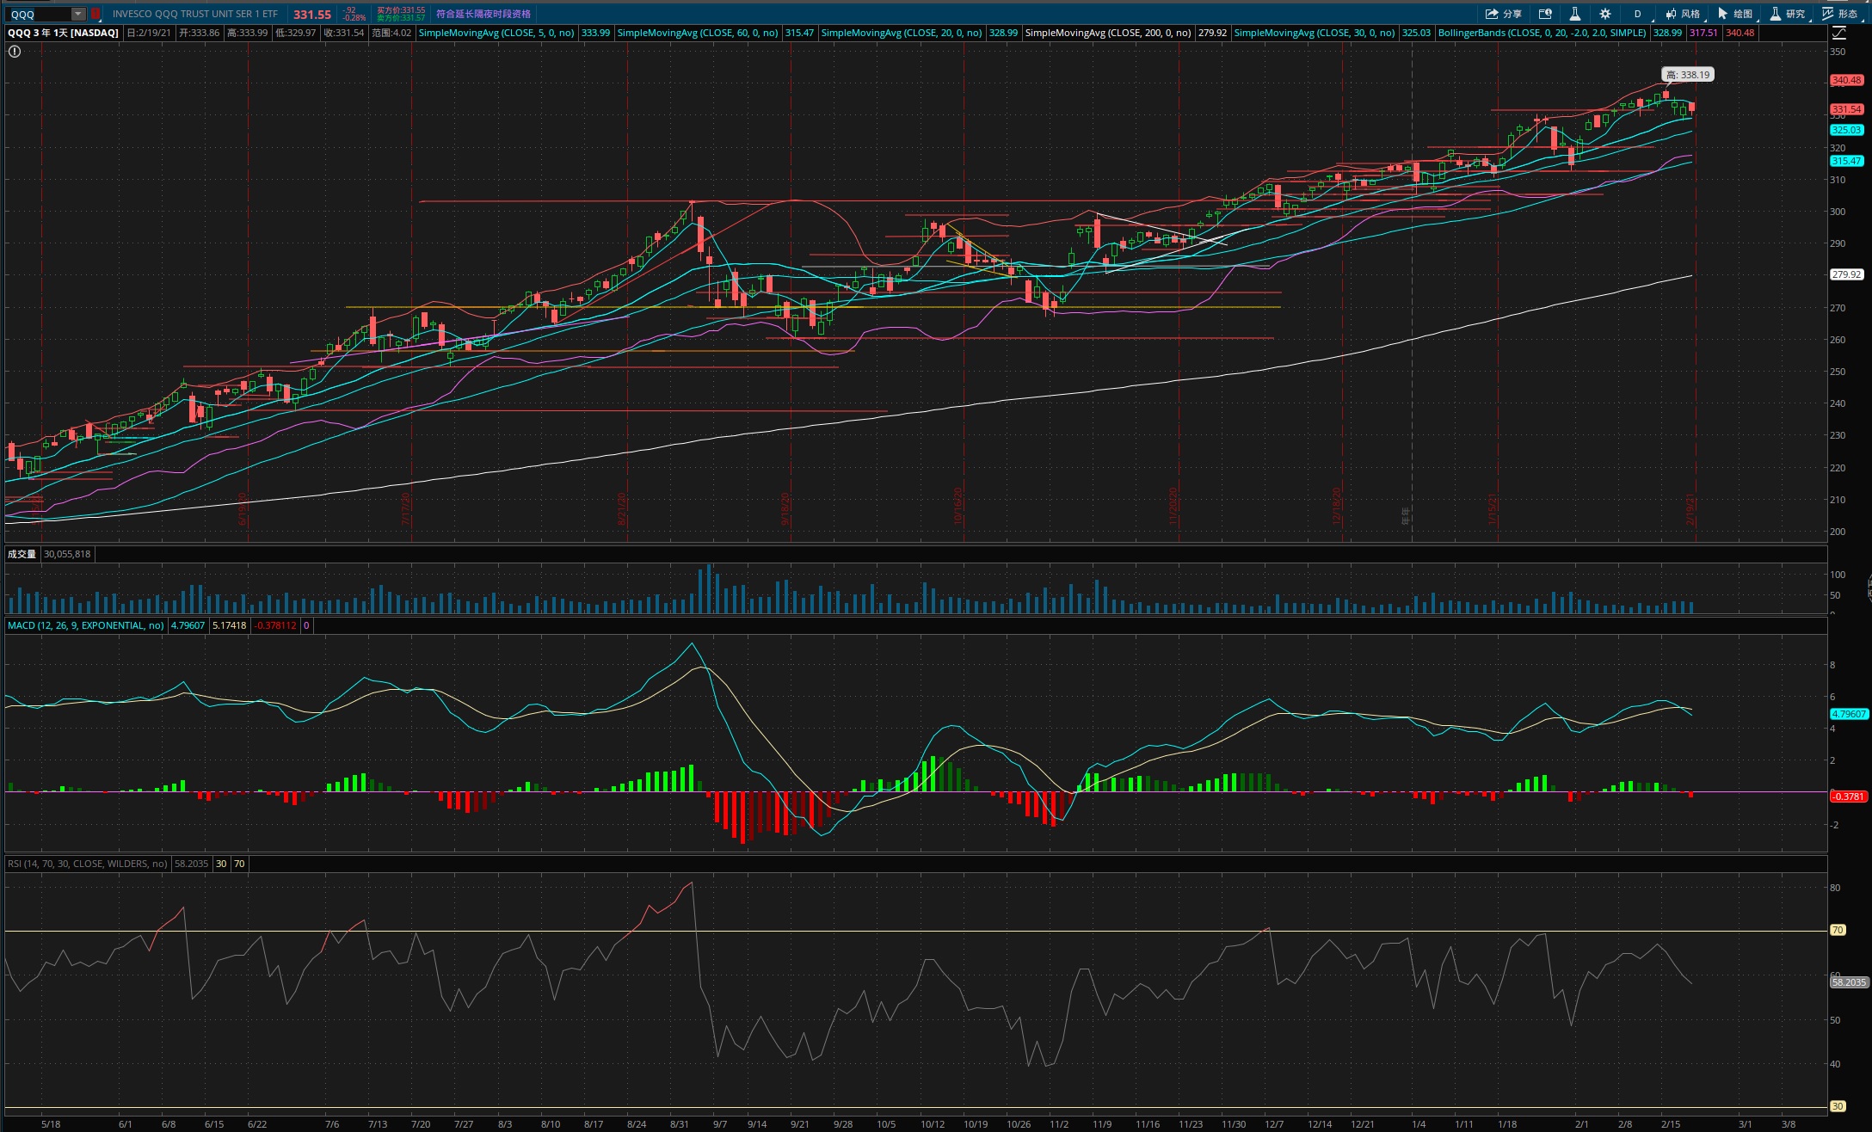Click the MACD study label
This screenshot has width=1872, height=1132.
coord(85,625)
